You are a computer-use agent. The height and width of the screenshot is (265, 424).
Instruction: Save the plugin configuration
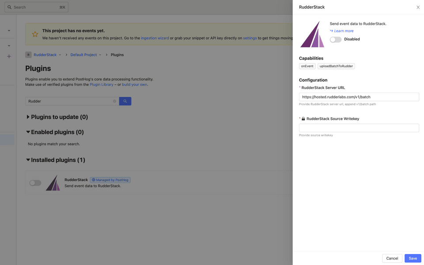[413, 258]
